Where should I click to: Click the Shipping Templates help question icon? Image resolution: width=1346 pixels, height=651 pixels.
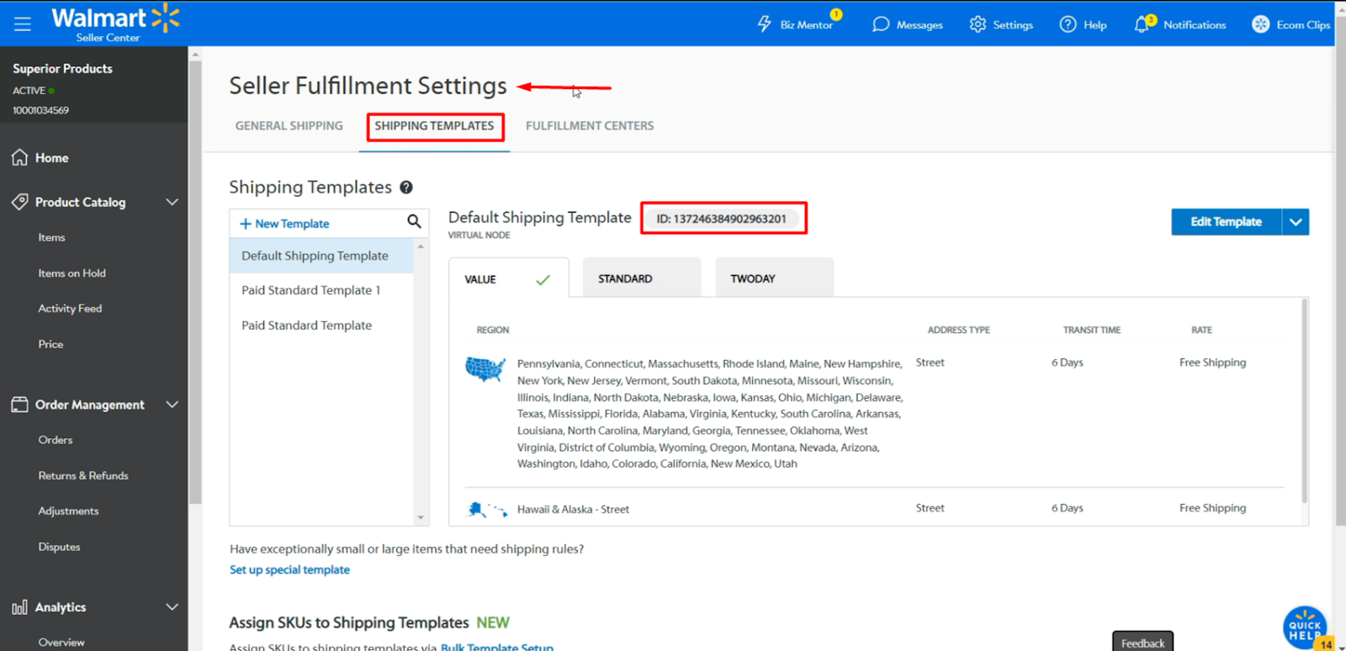[x=406, y=188]
